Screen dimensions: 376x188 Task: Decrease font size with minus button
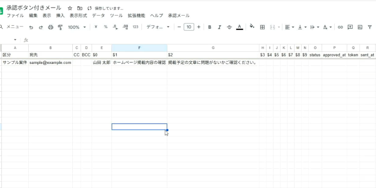179,27
